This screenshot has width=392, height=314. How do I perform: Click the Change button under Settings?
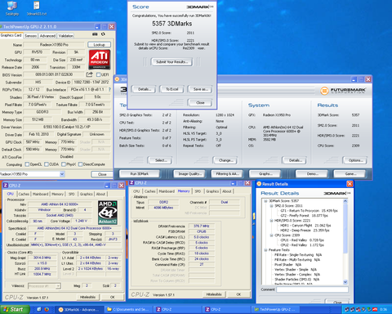tap(225, 160)
